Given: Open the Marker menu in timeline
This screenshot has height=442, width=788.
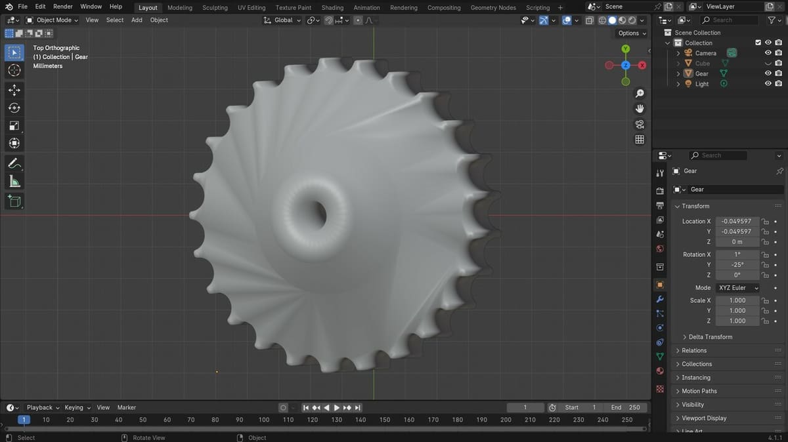Looking at the screenshot, I should point(127,407).
